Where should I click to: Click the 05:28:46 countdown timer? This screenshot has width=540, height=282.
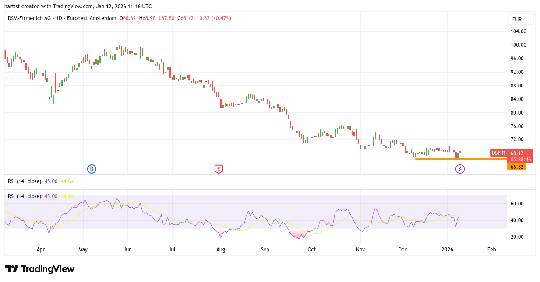point(521,160)
